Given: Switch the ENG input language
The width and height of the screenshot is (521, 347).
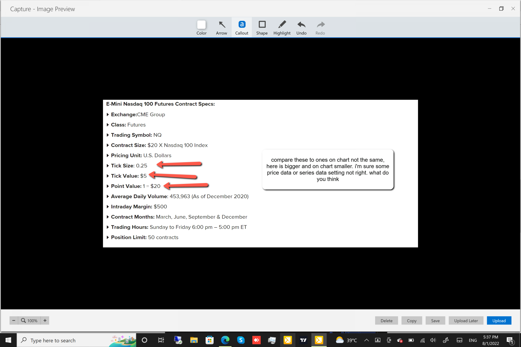Looking at the screenshot, I should click(x=473, y=340).
